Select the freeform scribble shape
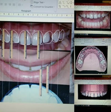The height and width of the screenshot is (112, 111). point(60,6)
